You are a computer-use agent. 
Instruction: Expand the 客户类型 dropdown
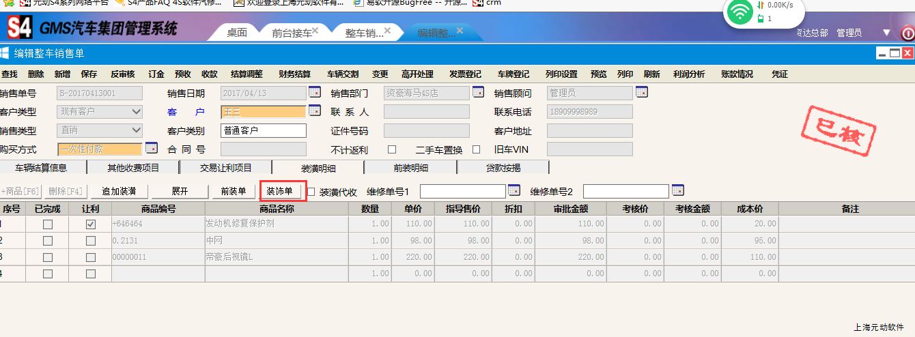point(136,111)
